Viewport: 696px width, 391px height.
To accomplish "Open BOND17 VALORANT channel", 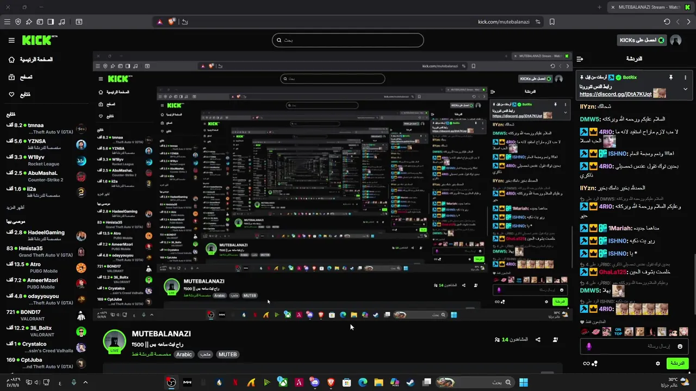I will coord(46,316).
